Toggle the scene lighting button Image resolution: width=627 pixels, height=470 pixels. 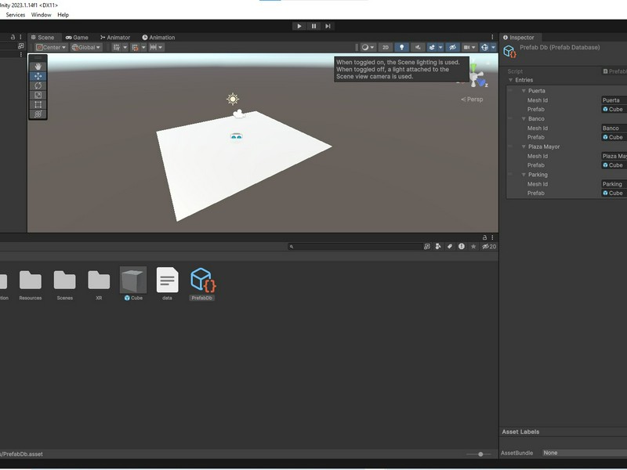401,46
